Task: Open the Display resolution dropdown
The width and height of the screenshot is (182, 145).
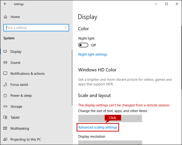Action: [x=110, y=143]
